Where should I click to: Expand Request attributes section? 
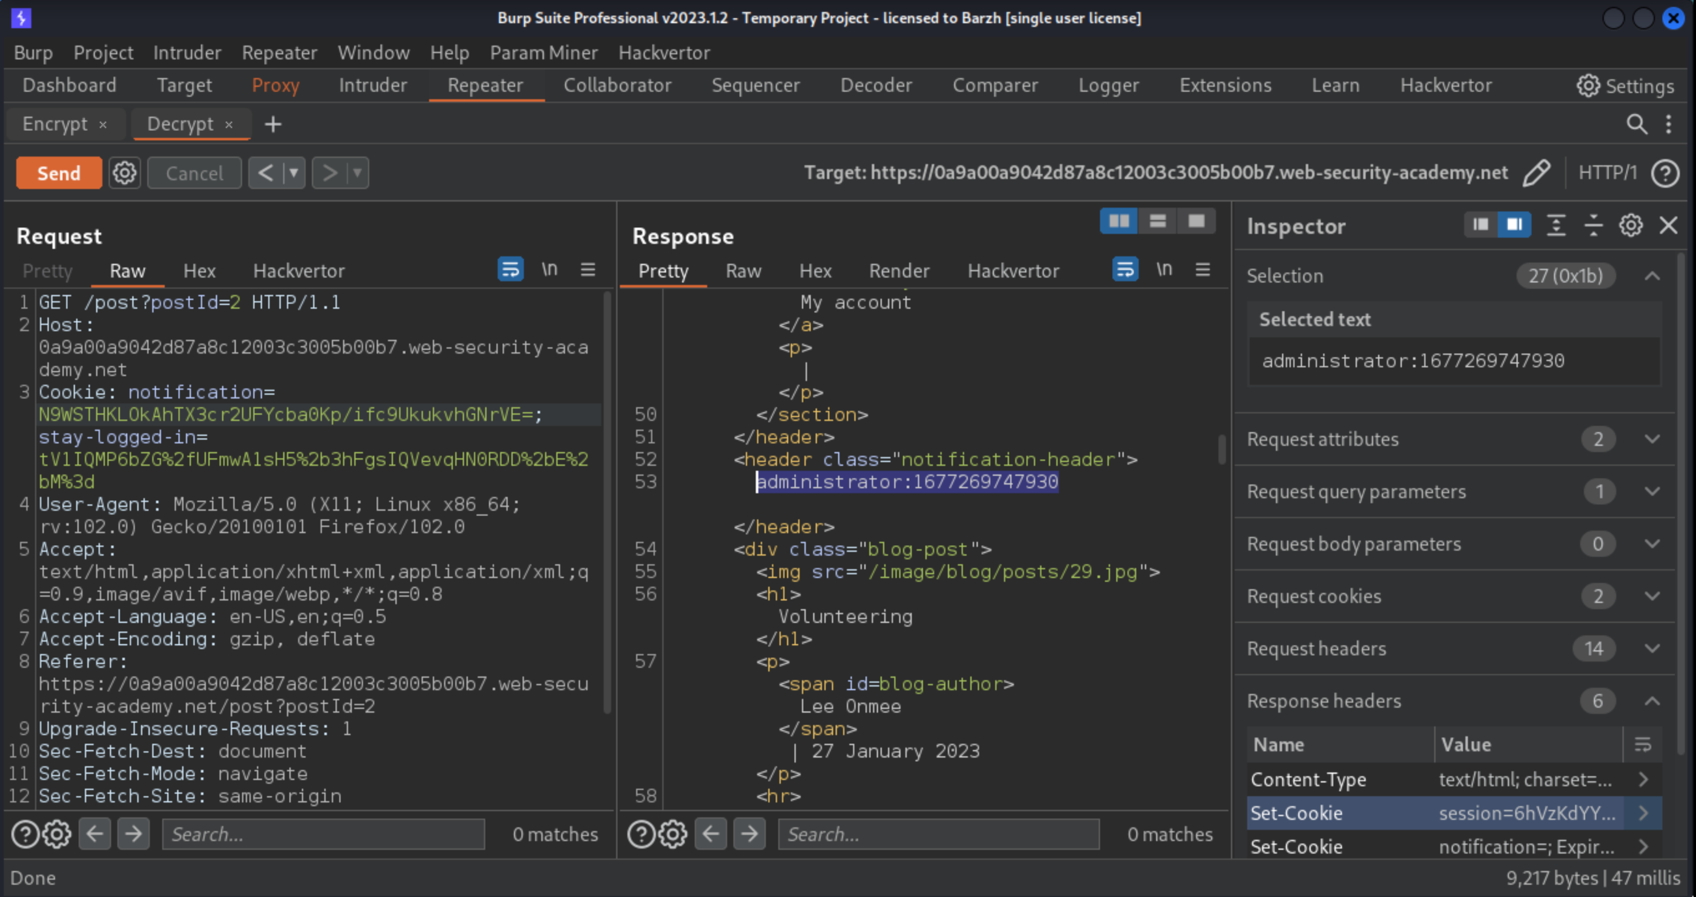pos(1652,439)
